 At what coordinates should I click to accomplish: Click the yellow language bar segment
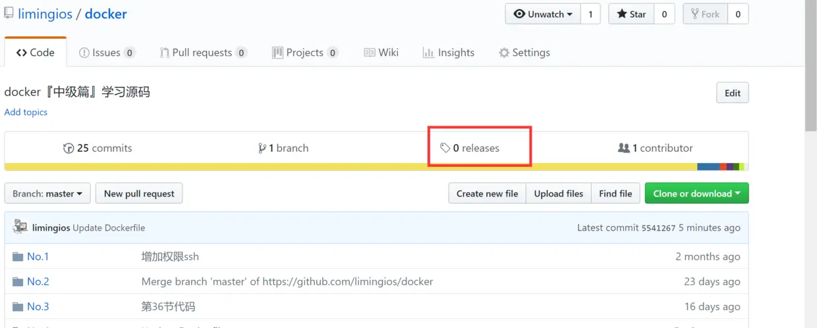point(351,167)
